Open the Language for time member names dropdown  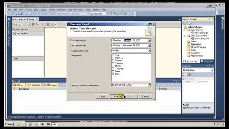coord(149,85)
